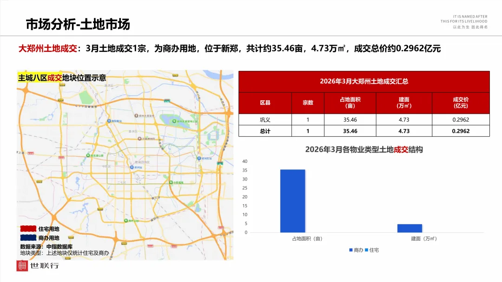This screenshot has height=282, width=502.
Task: Click the tall 占地面积 bar in the chart
Action: click(x=293, y=199)
